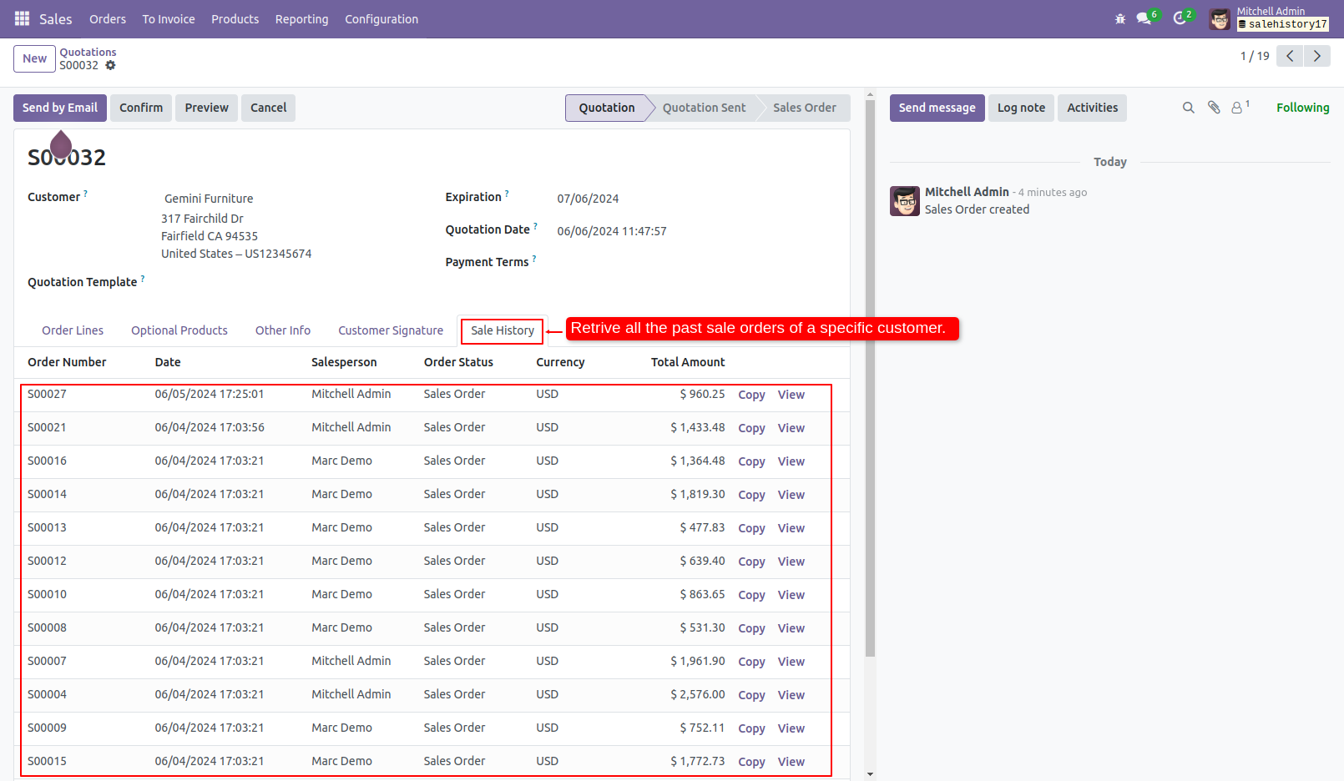View followers via the person icon

point(1236,107)
